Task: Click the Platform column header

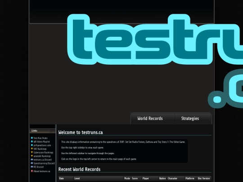Action: pyautogui.click(x=191, y=178)
